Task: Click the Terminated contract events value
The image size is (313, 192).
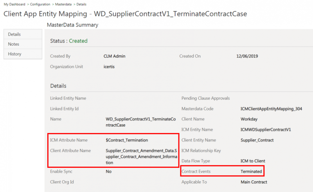Action: pyautogui.click(x=251, y=171)
